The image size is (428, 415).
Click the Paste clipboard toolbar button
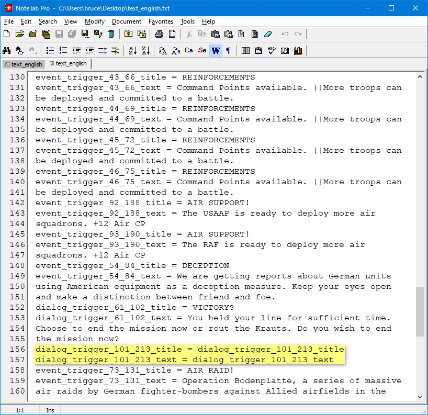click(215, 35)
